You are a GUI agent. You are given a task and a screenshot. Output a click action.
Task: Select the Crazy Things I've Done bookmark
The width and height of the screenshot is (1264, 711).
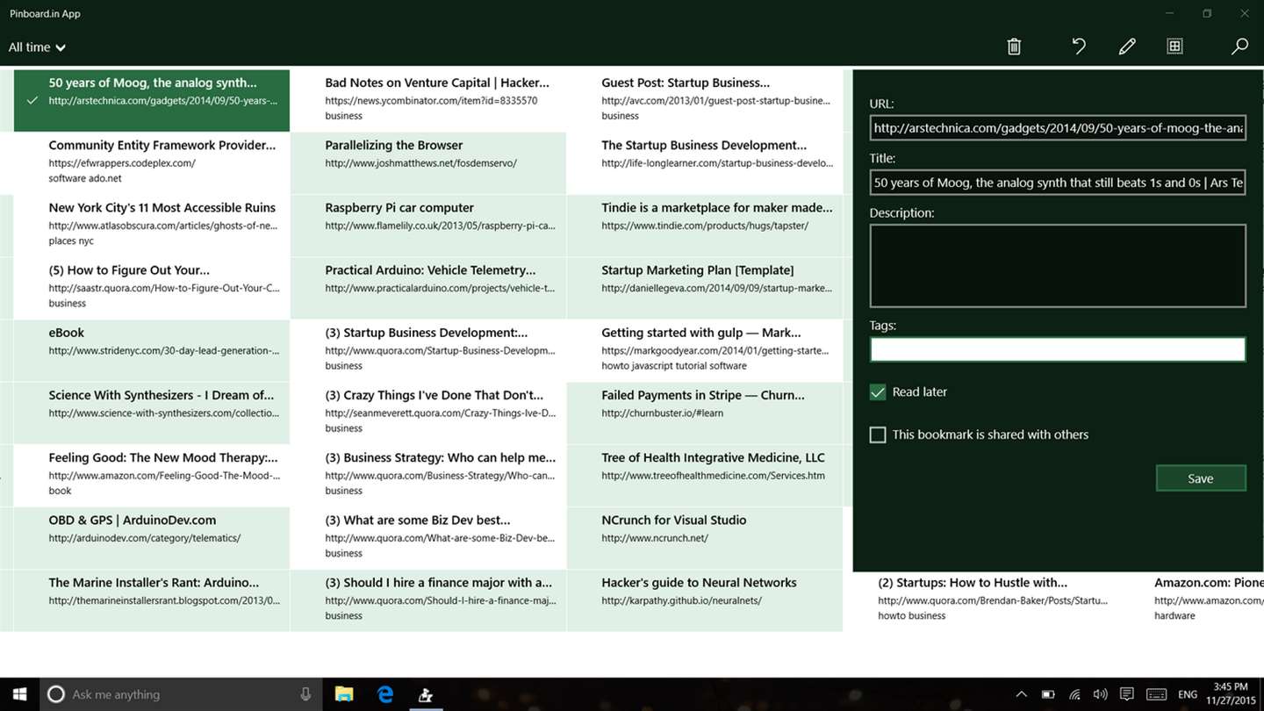(x=428, y=413)
